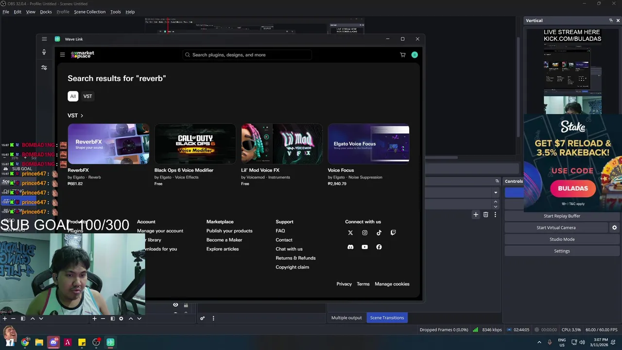Click "Dropped Frames 0 (0.0%)" status text
Image resolution: width=622 pixels, height=350 pixels.
click(444, 330)
